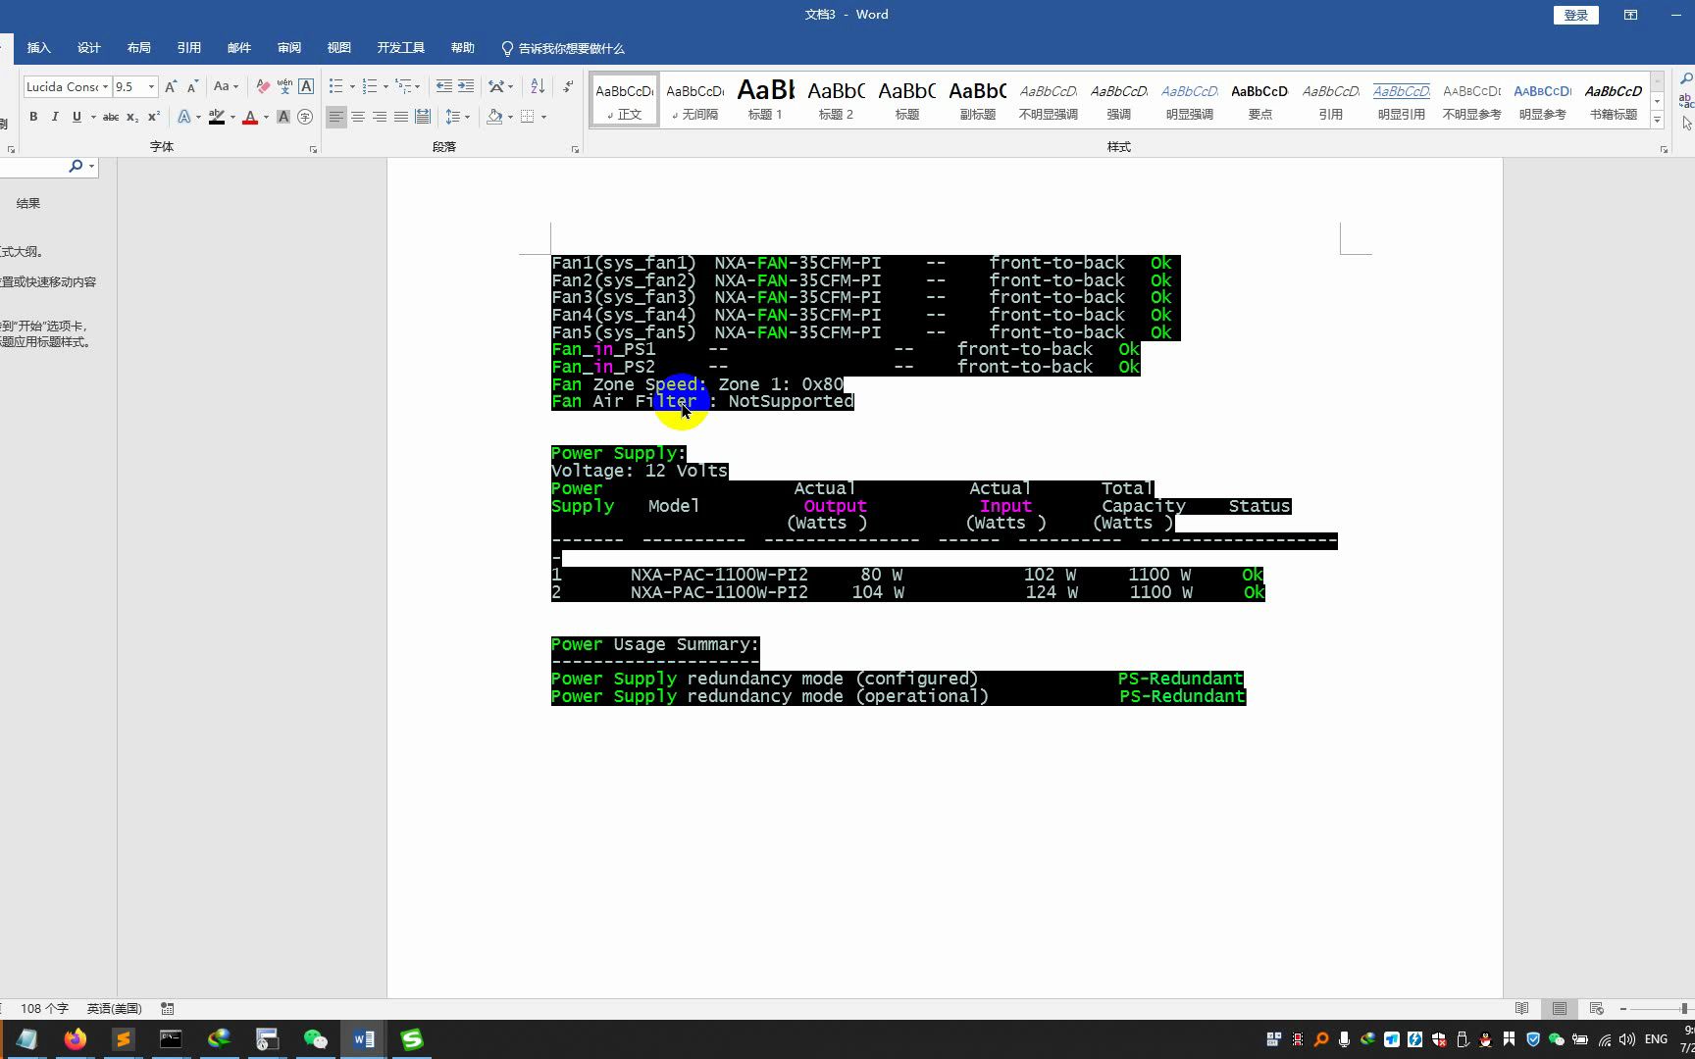
Task: Decrease paragraph indent
Action: point(444,86)
